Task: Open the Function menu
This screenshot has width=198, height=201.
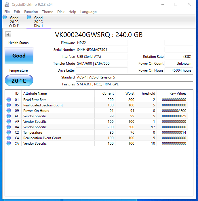Action: click(31, 12)
